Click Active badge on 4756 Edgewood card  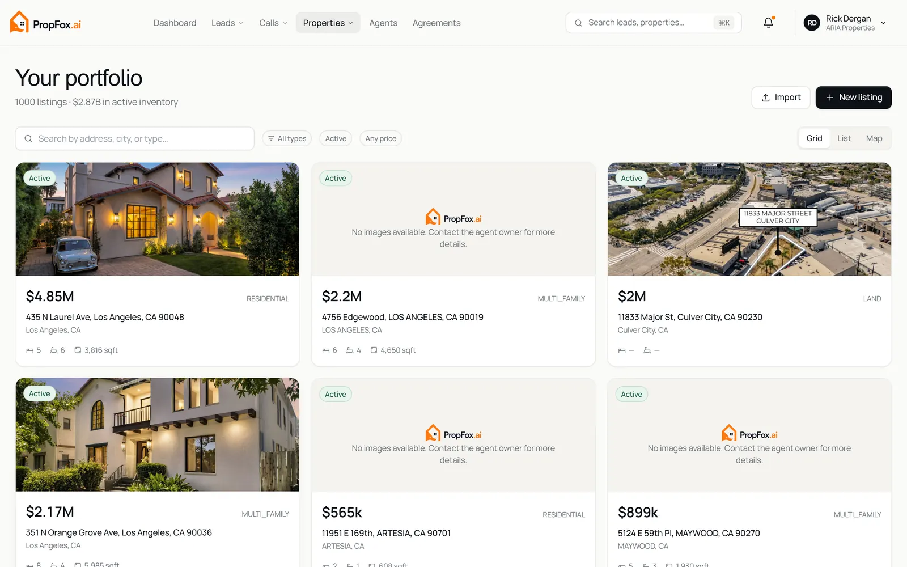(x=336, y=178)
